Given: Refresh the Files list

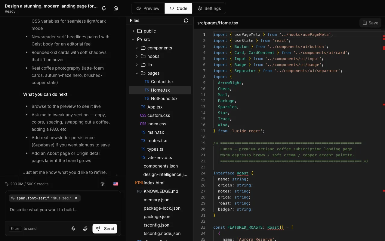Looking at the screenshot, I should [186, 20].
